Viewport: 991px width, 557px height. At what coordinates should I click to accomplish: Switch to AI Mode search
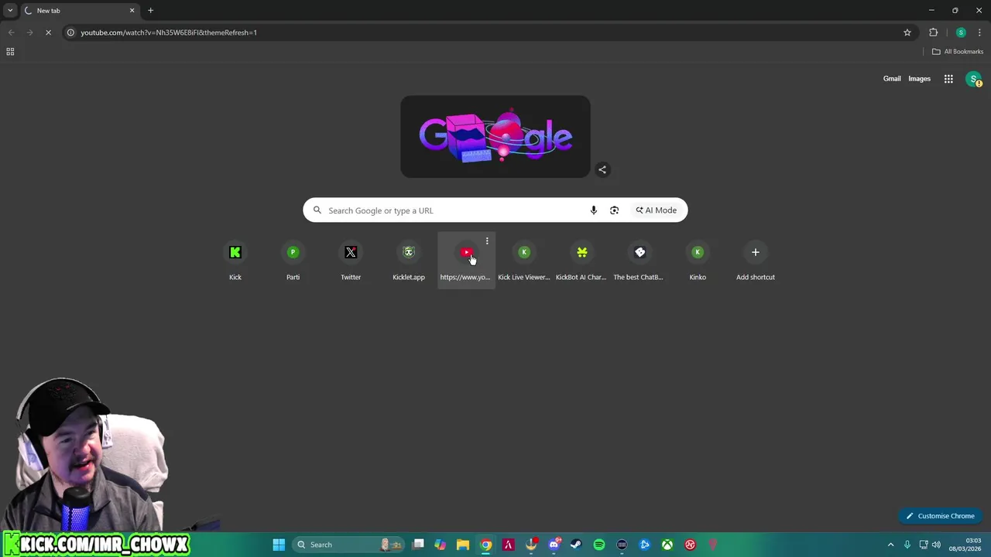tap(657, 210)
